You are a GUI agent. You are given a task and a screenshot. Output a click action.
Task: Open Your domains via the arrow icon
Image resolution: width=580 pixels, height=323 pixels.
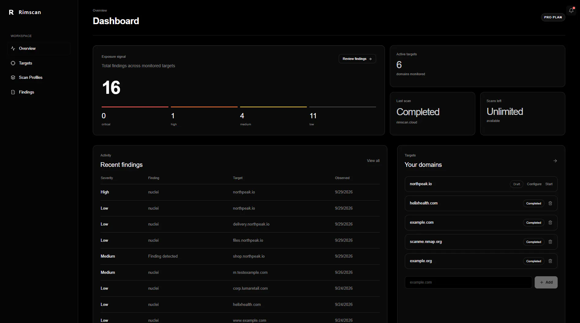coord(555,161)
